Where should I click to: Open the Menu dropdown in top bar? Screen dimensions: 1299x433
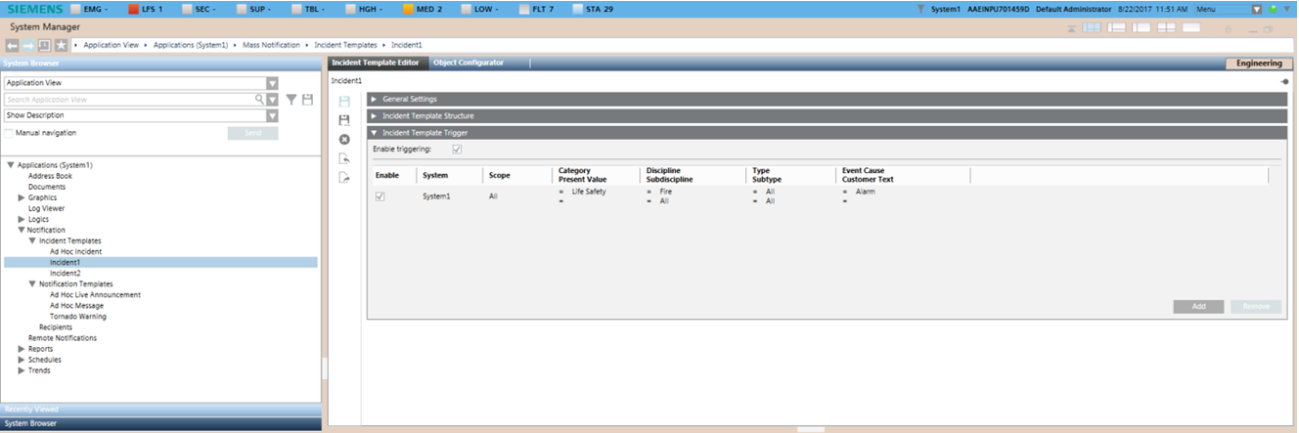click(1257, 9)
